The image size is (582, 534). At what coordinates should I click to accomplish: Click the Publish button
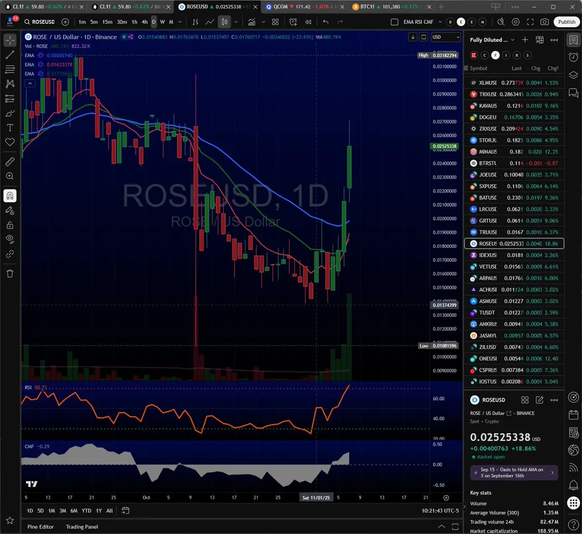coord(566,22)
